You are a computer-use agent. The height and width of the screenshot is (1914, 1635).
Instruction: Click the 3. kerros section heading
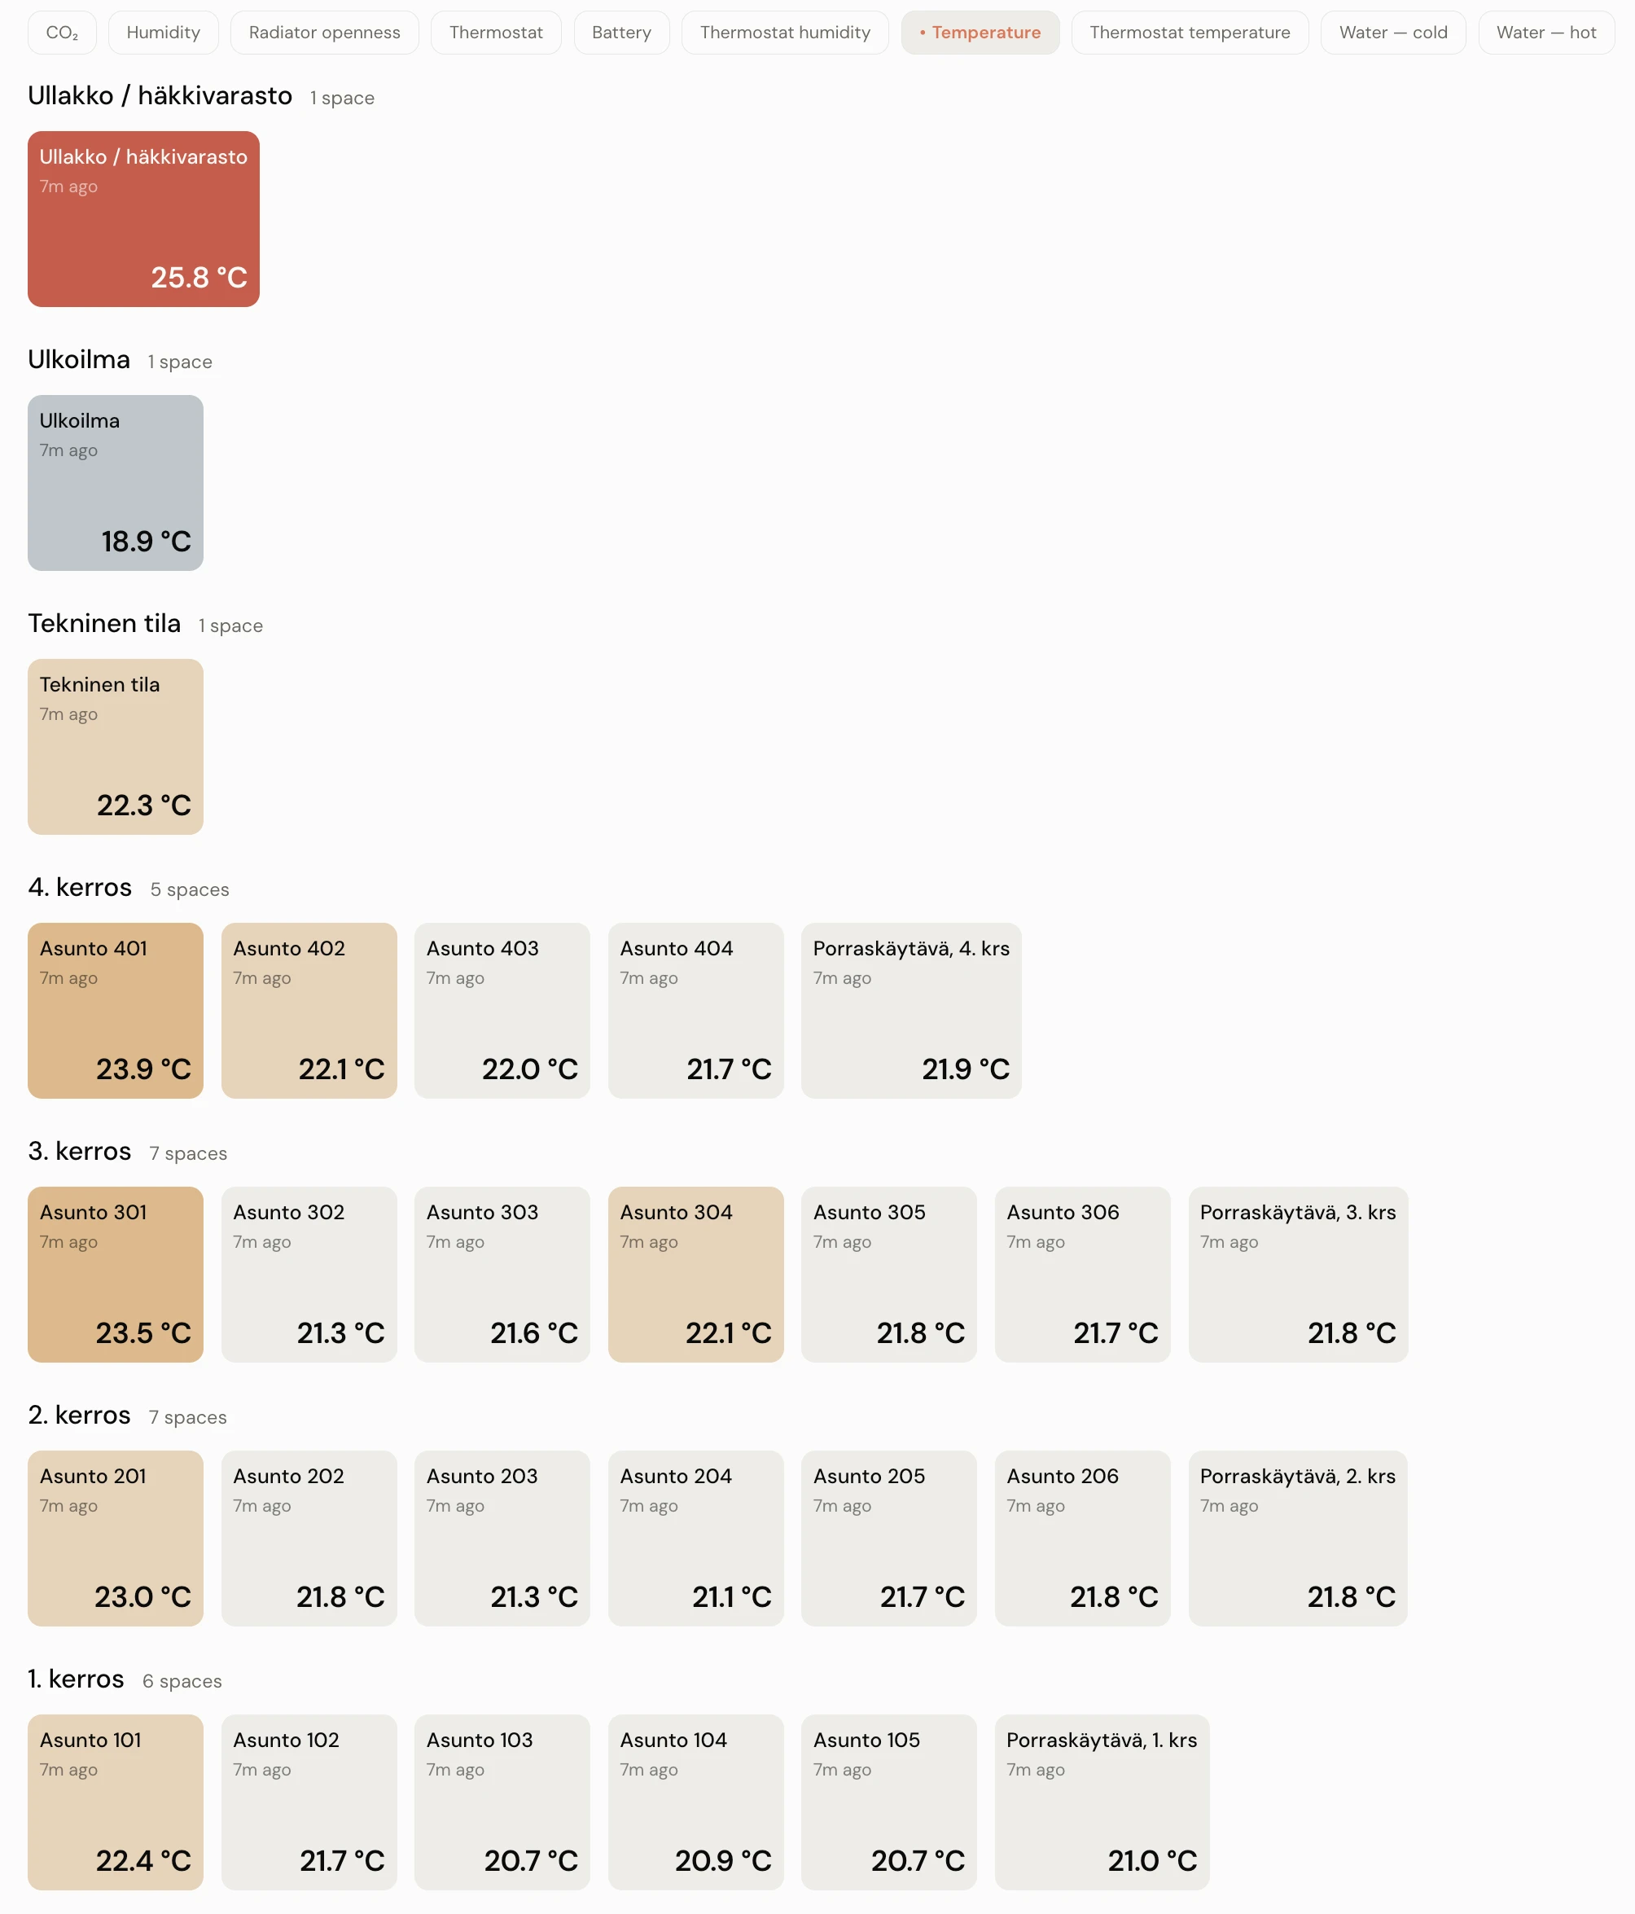80,1151
